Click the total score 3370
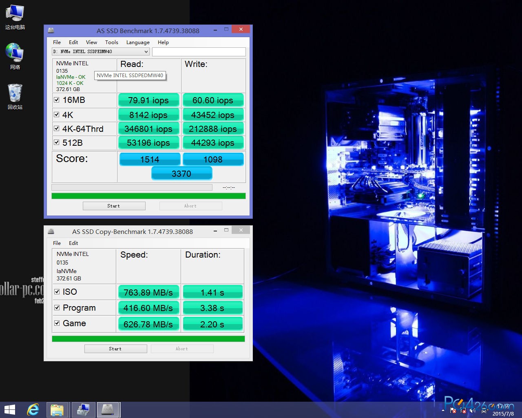The width and height of the screenshot is (522, 418). pos(181,173)
